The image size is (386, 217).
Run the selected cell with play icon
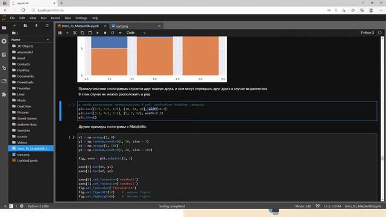(98, 33)
